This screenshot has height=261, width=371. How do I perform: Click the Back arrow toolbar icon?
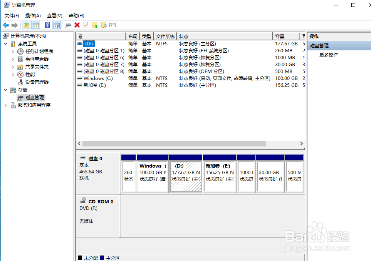6,25
